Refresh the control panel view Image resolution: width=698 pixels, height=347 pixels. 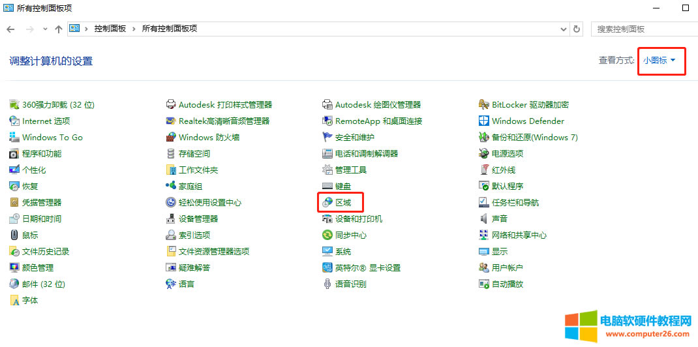pos(577,29)
